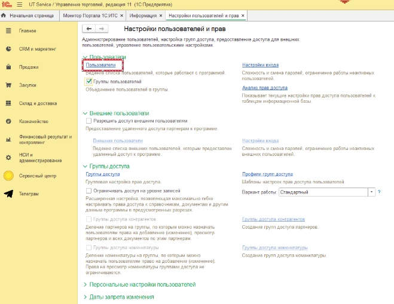The width and height of the screenshot is (394, 304).
Task: Click the Сервисный центр yellow circle icon
Action: 9,176
